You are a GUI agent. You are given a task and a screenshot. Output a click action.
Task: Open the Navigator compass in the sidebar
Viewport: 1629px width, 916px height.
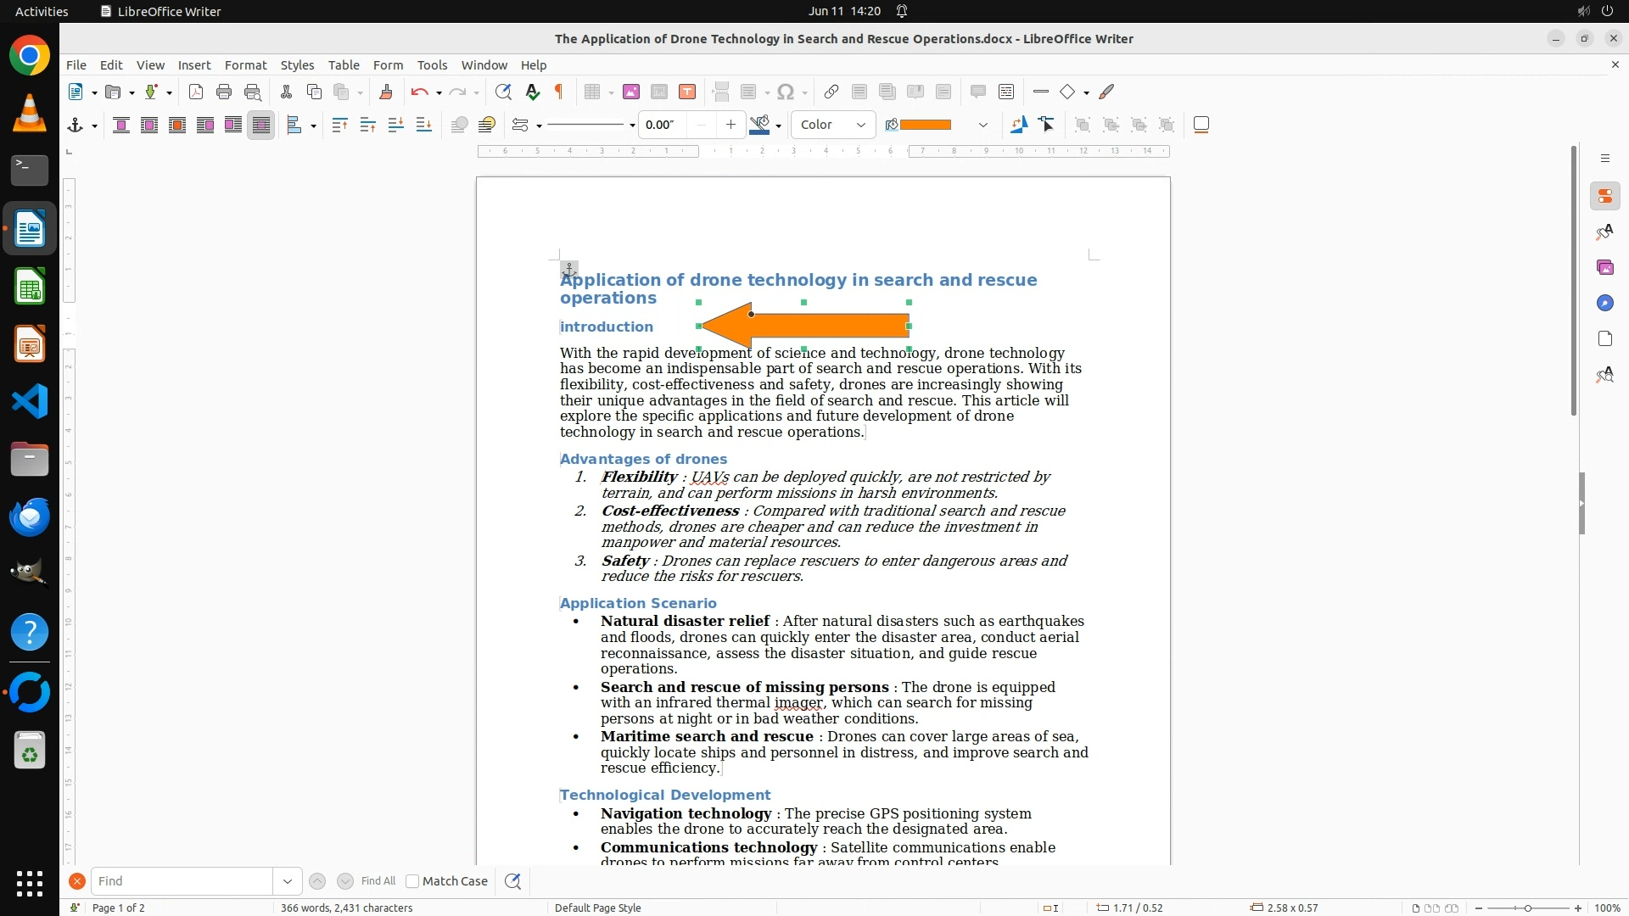(x=1604, y=304)
